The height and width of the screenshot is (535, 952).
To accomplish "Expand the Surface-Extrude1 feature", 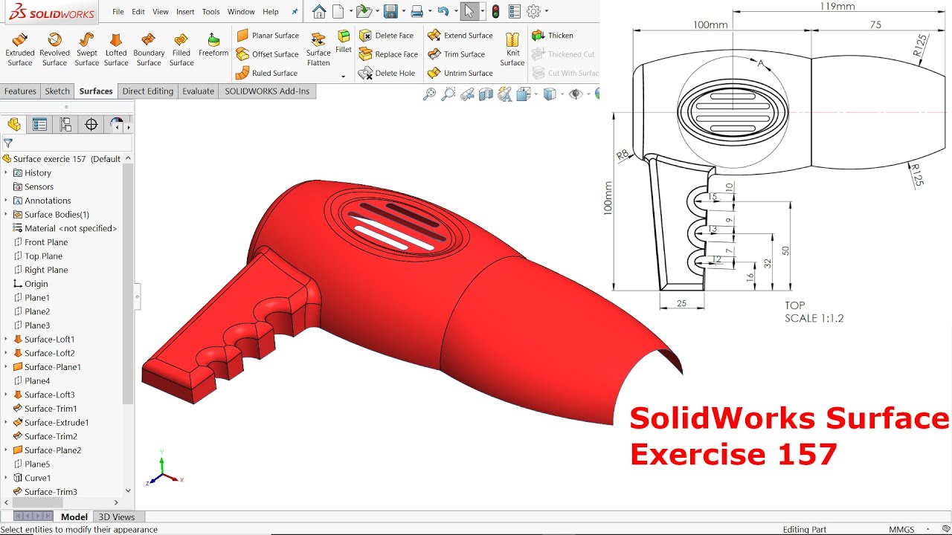I will pyautogui.click(x=6, y=422).
